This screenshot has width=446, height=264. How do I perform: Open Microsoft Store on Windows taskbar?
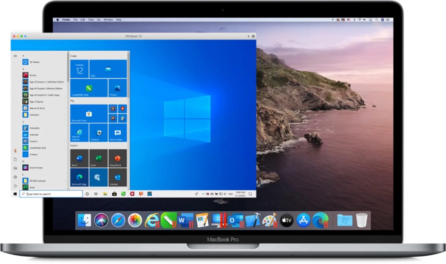point(114,194)
